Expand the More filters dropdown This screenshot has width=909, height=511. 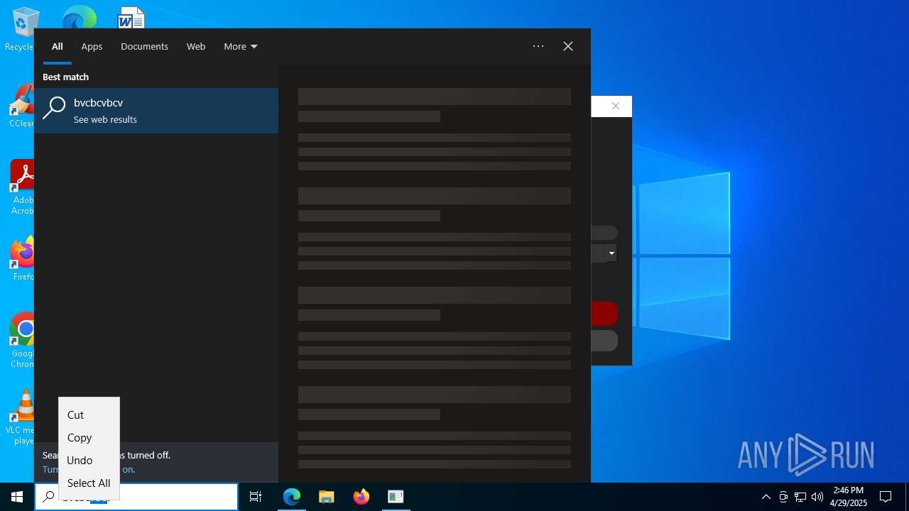coord(241,46)
